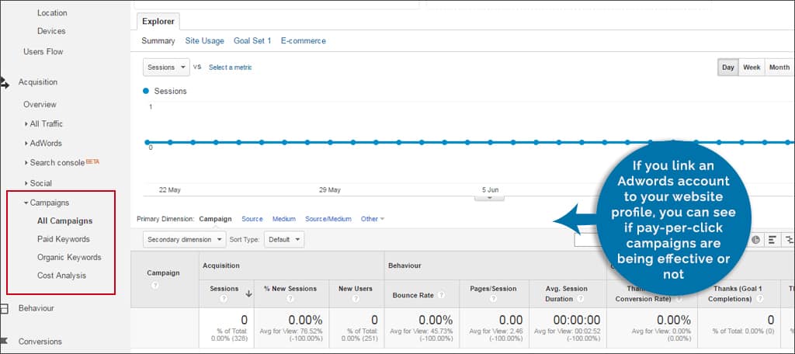Switch to the Explorer tab
The width and height of the screenshot is (795, 354).
pyautogui.click(x=158, y=21)
